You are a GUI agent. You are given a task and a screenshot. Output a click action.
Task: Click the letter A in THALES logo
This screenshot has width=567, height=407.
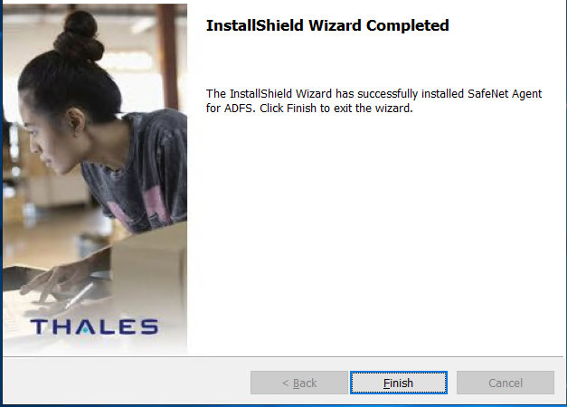(x=84, y=327)
